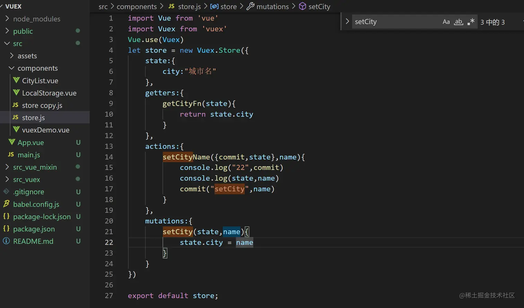Toggle Match Case (Aa) in the find box
Viewport: 524px width, 308px height.
pos(446,22)
